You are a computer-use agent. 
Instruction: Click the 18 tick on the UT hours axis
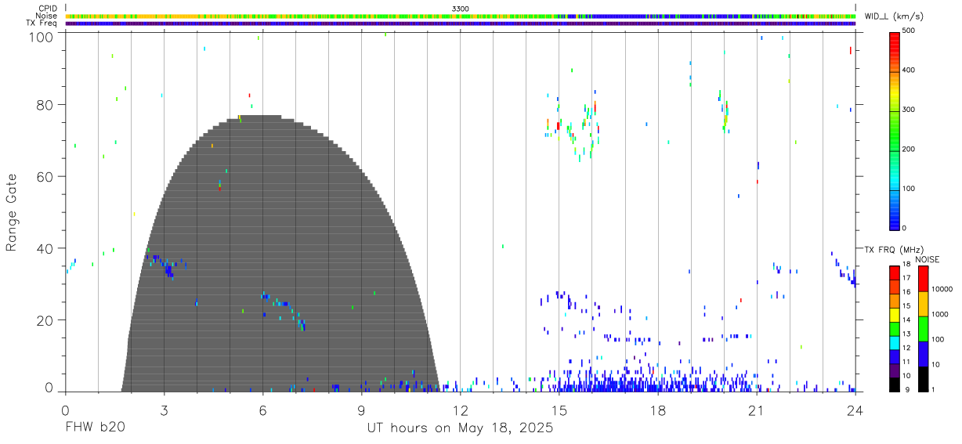[x=657, y=410]
